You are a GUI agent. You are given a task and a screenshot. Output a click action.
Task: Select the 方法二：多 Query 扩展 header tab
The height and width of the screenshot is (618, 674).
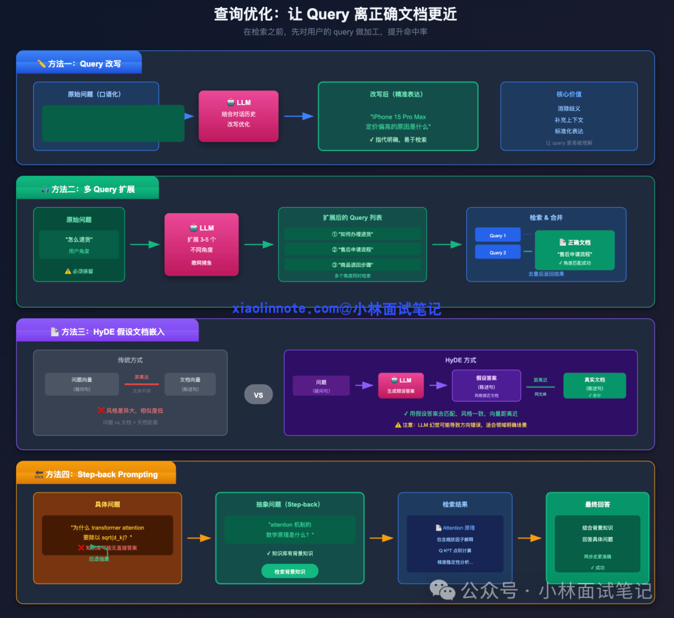point(88,189)
